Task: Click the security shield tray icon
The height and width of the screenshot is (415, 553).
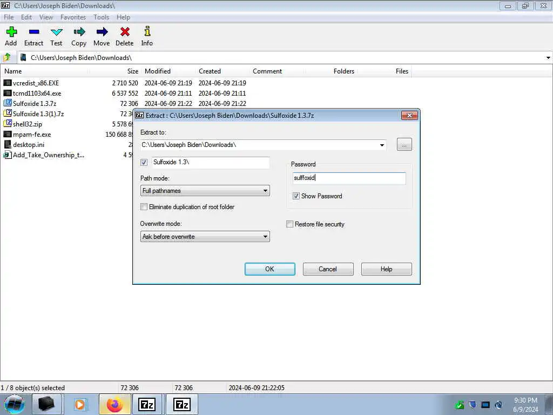Action: tap(472, 404)
